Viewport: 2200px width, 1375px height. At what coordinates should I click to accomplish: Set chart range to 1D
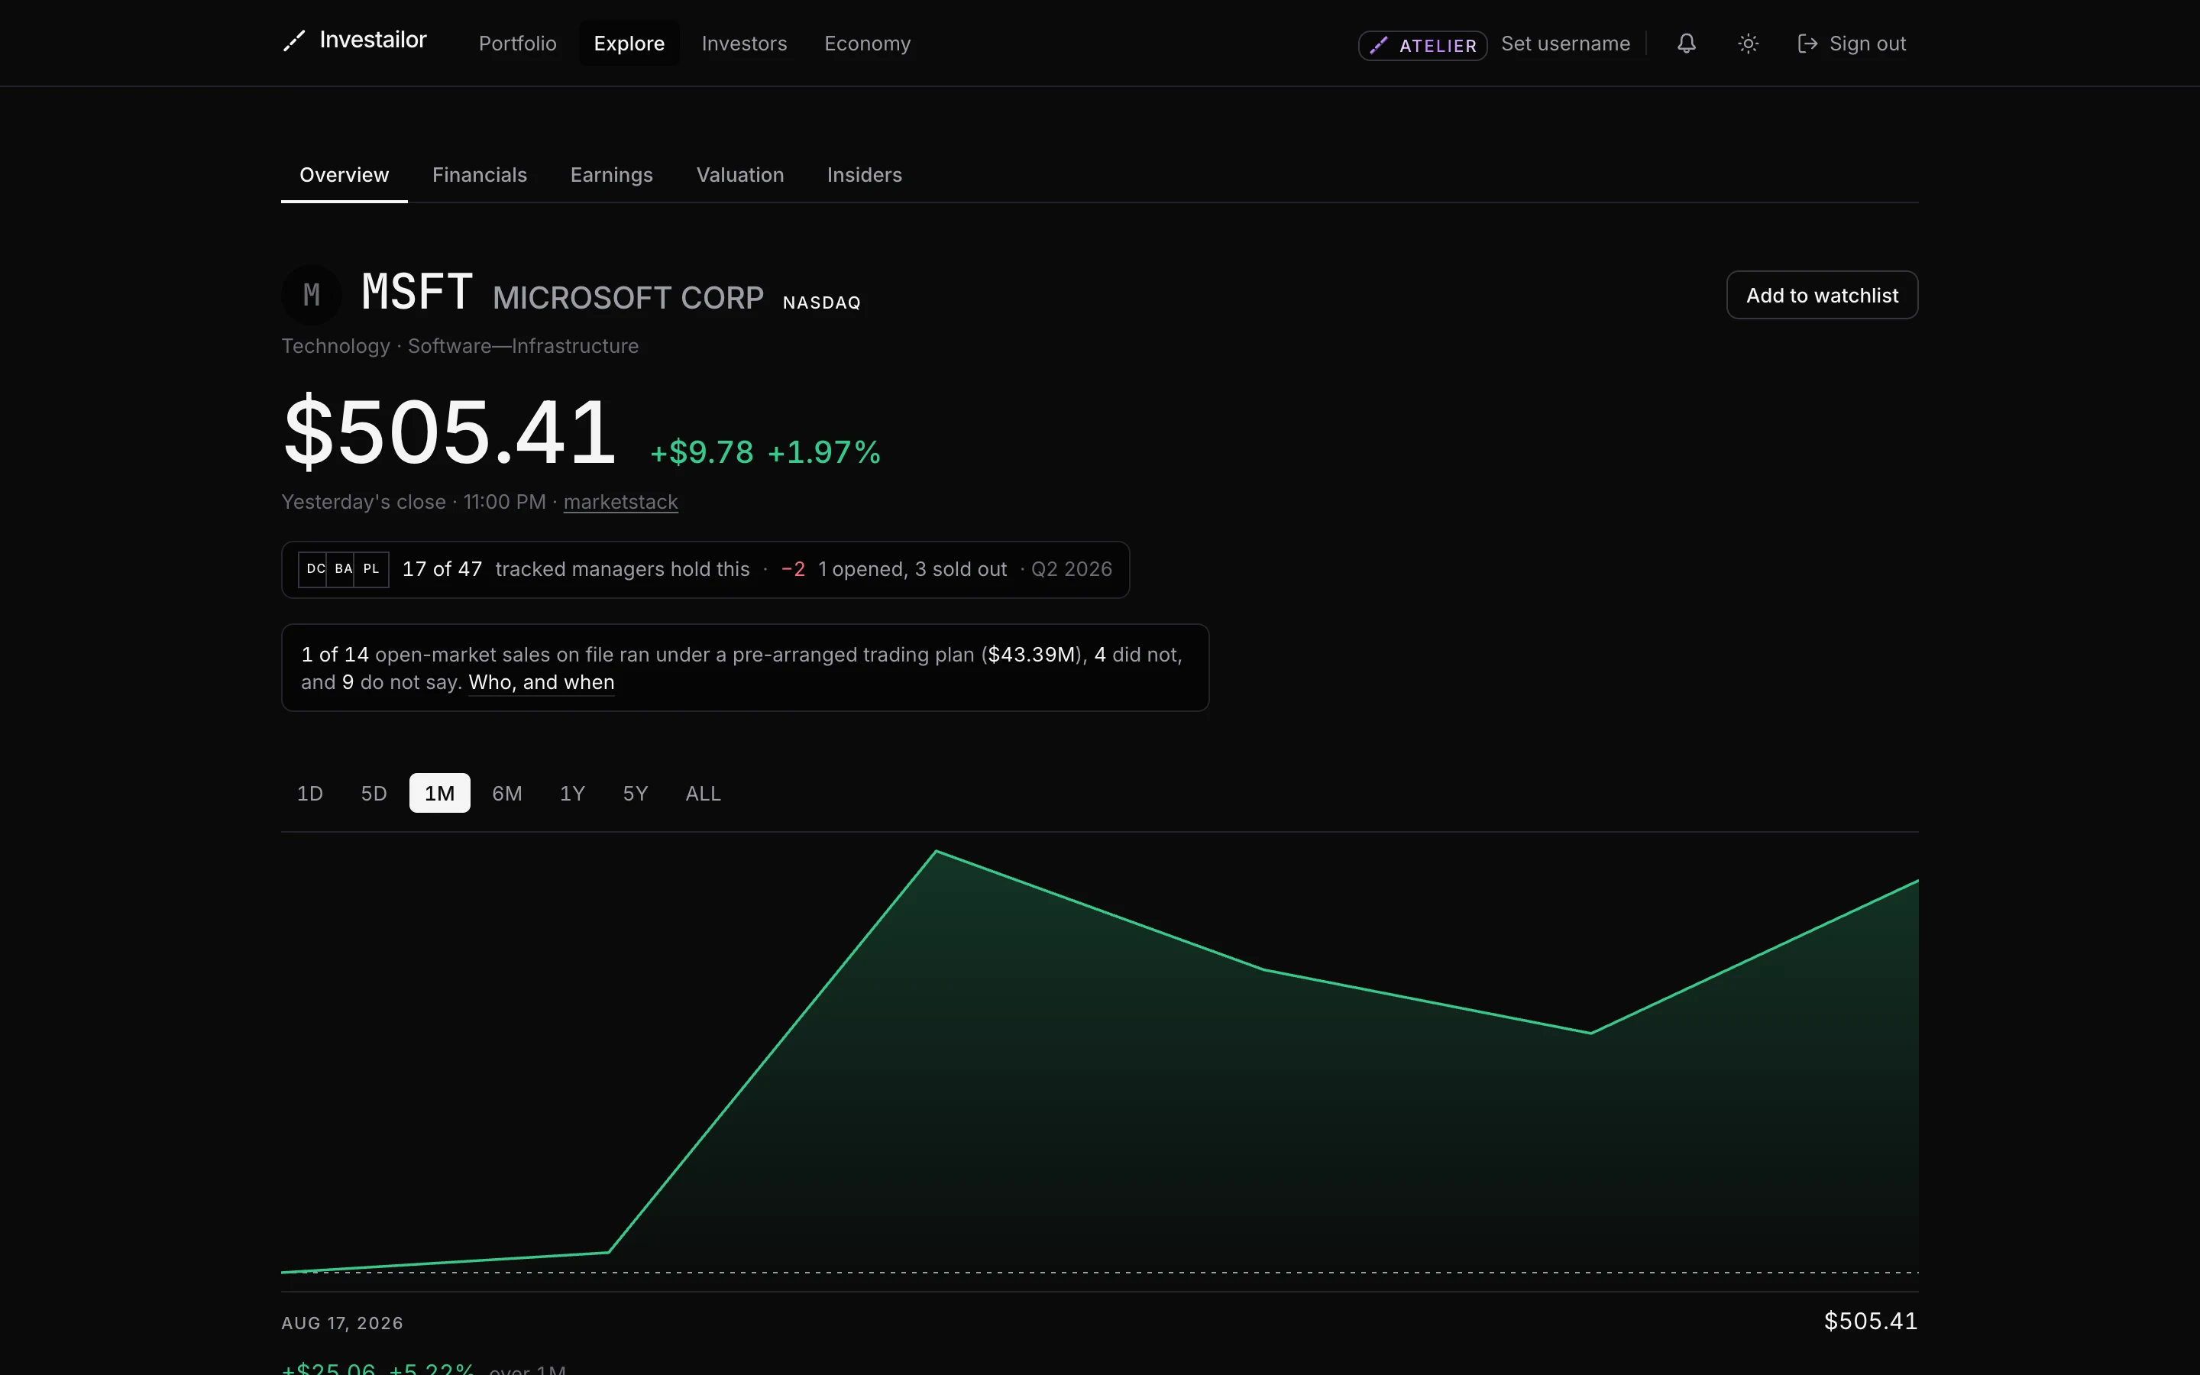coord(310,794)
